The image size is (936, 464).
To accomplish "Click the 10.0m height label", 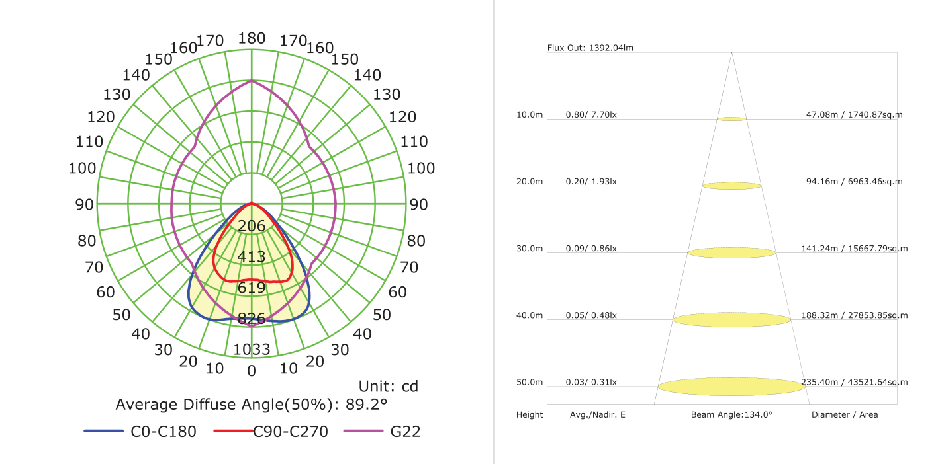I will [530, 115].
